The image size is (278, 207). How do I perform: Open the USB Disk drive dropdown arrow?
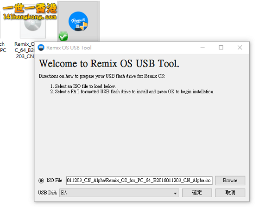pos(176,193)
